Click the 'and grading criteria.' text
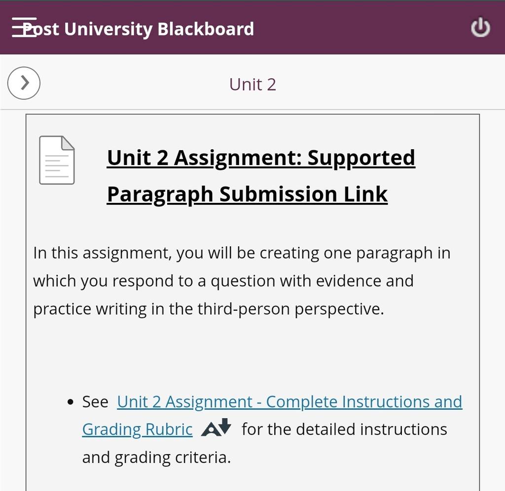 [156, 457]
